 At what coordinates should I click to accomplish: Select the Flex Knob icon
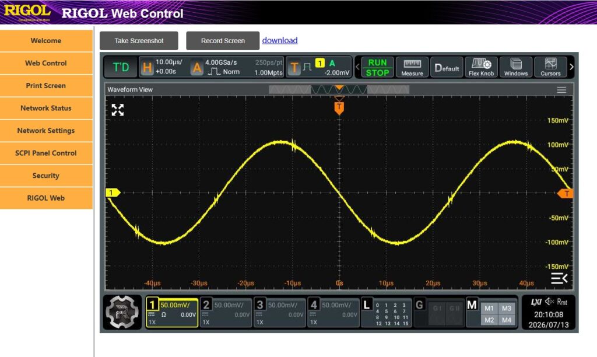pyautogui.click(x=481, y=68)
